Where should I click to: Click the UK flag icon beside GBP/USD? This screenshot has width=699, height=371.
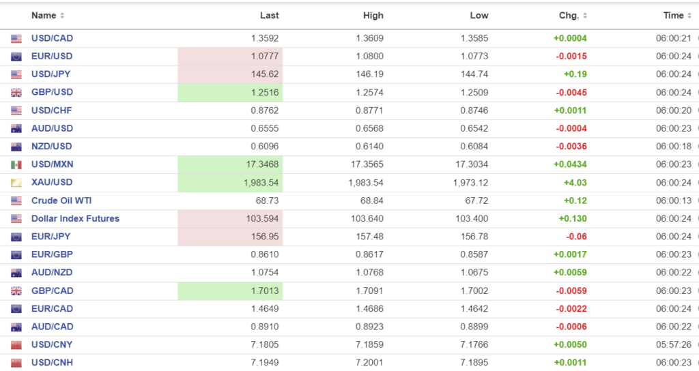[x=16, y=93]
